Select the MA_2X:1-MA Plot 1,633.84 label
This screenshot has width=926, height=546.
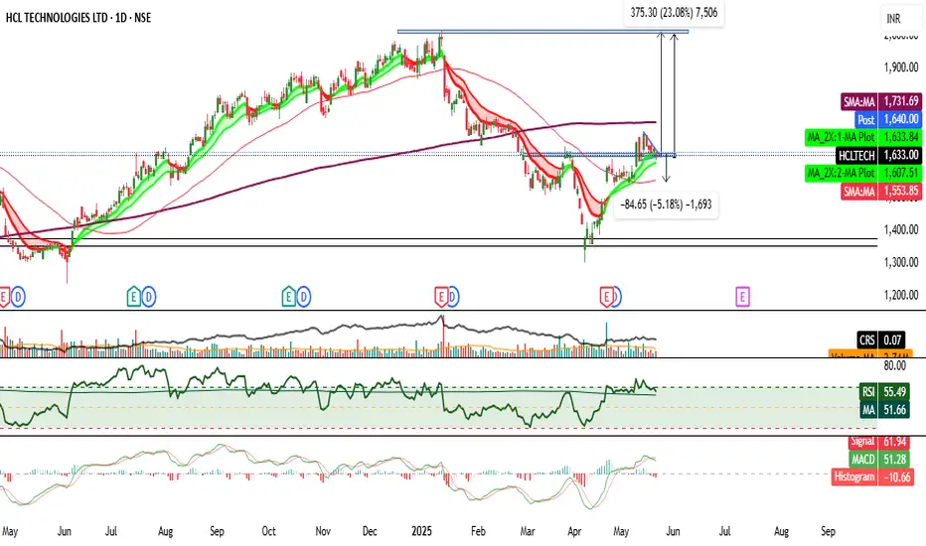click(x=862, y=137)
